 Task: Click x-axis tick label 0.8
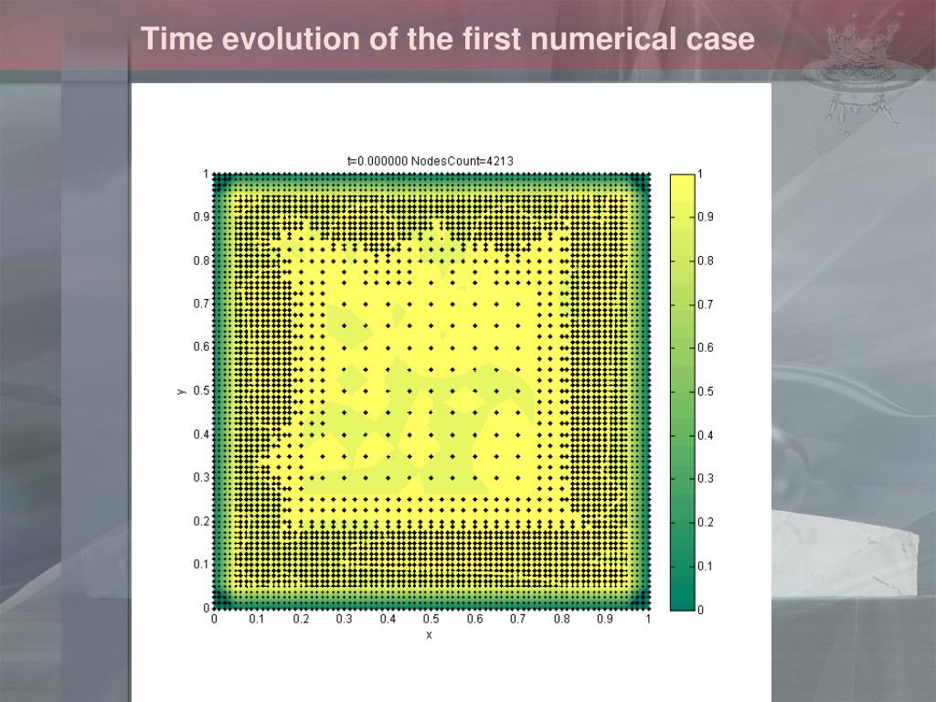[x=562, y=619]
